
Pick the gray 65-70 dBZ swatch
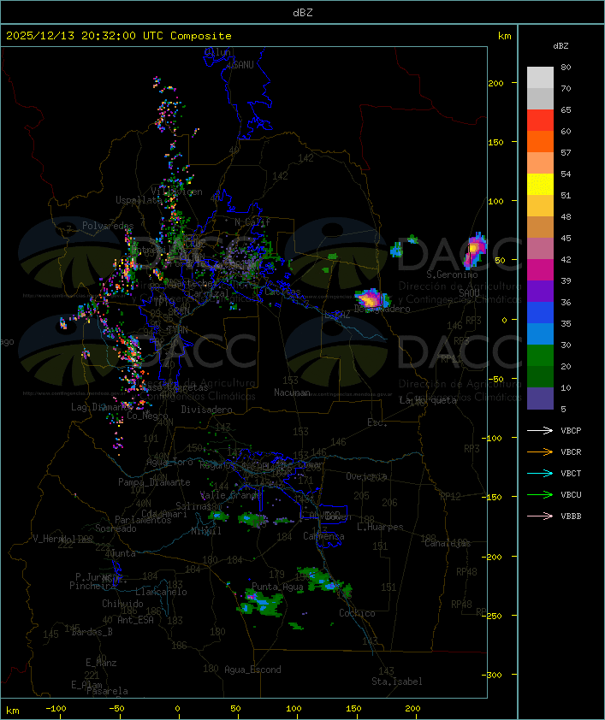coord(540,98)
